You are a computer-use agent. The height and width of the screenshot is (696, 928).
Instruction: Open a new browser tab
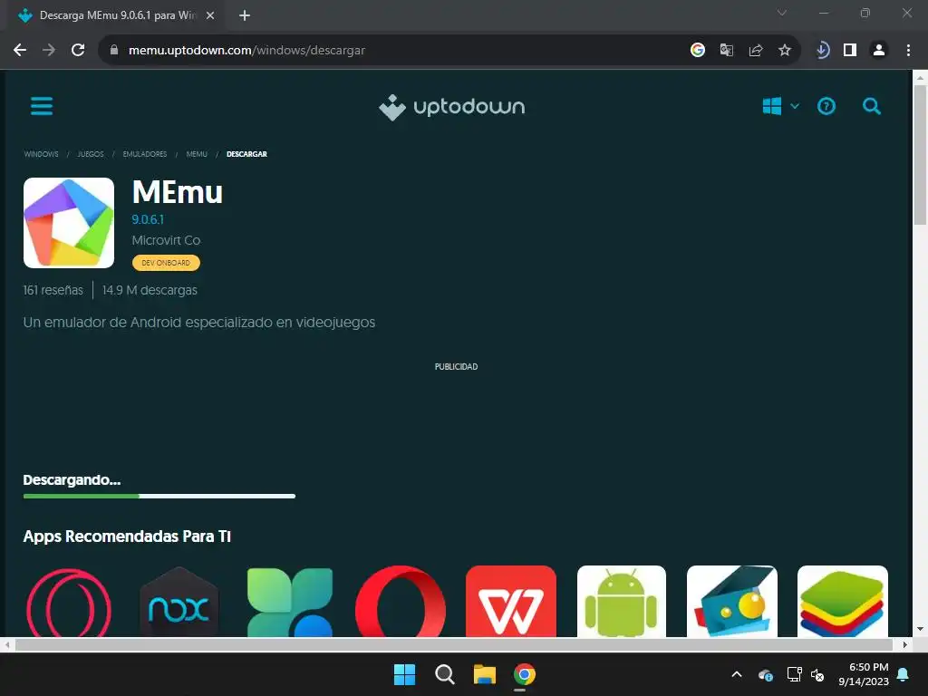(x=245, y=15)
